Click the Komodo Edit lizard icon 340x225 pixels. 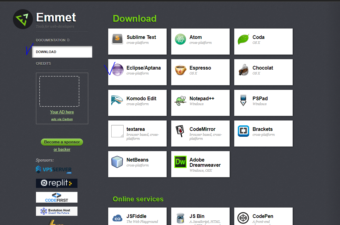117,100
